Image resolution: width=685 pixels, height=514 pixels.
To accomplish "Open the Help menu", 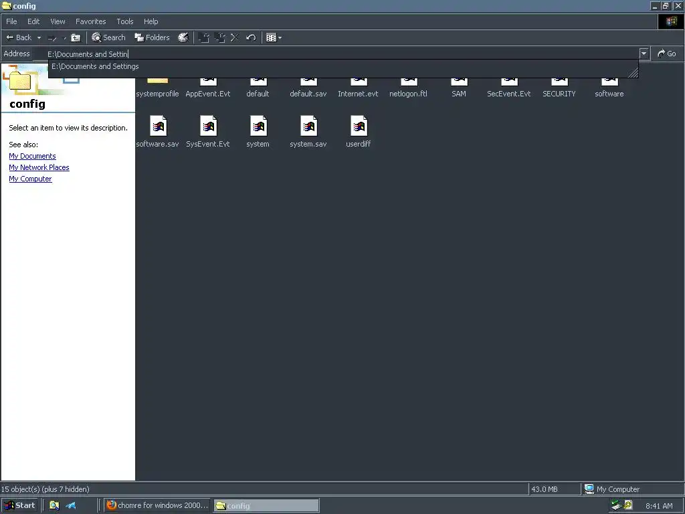I will point(151,21).
